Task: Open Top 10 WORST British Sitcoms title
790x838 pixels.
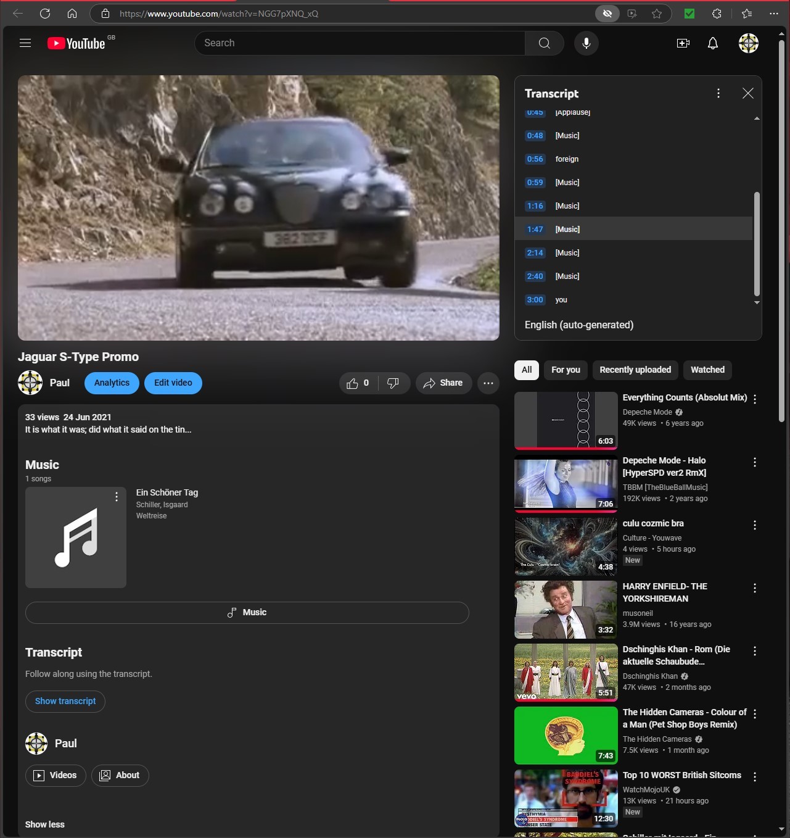Action: [x=682, y=776]
